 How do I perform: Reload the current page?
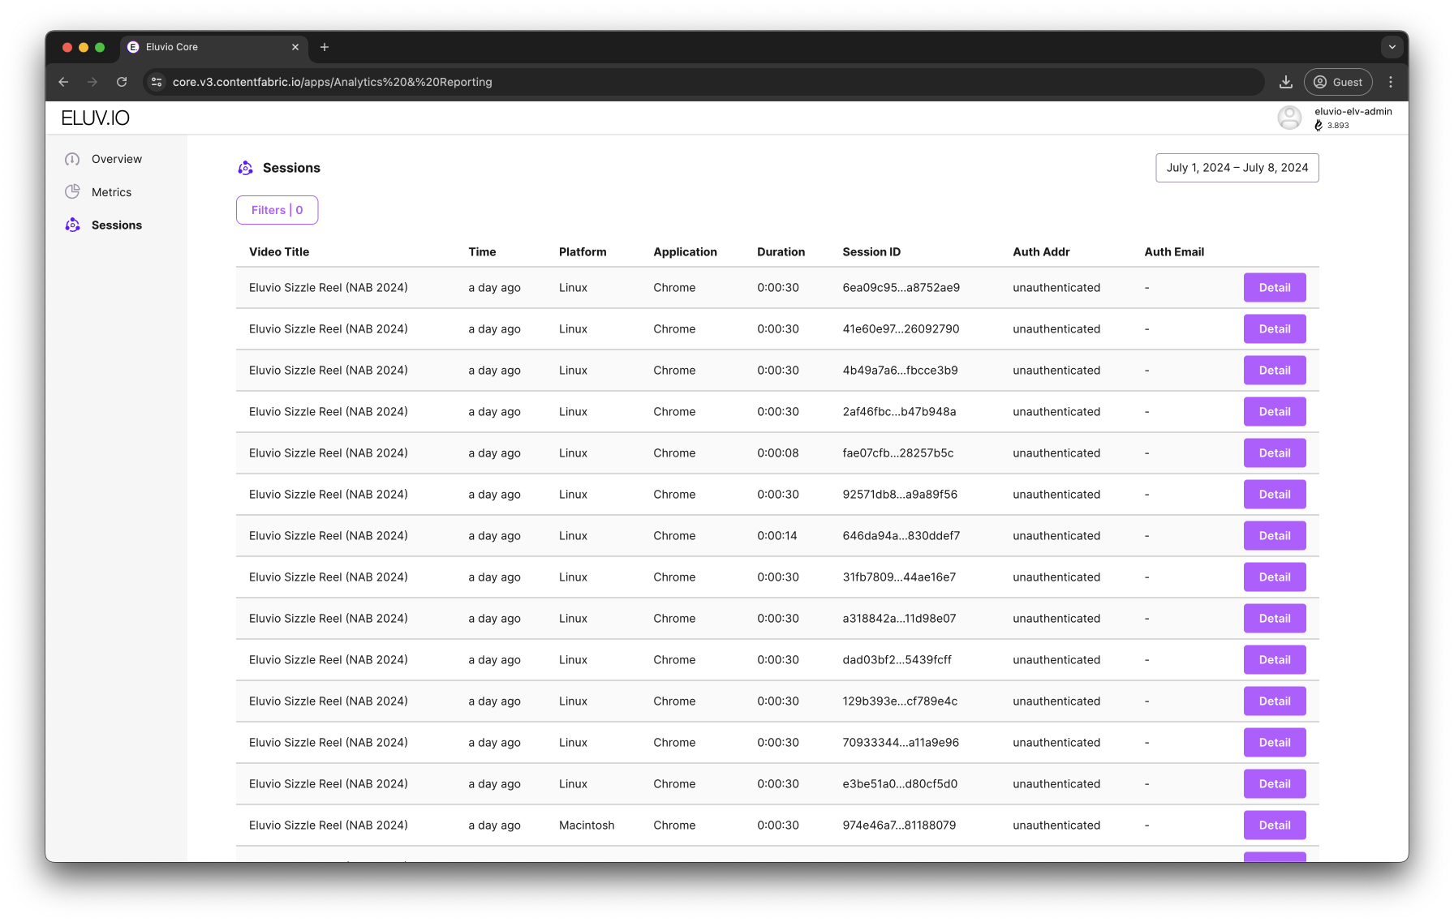coord(122,82)
